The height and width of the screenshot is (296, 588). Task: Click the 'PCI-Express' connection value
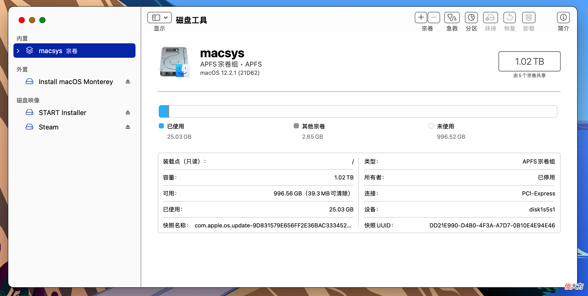[538, 193]
